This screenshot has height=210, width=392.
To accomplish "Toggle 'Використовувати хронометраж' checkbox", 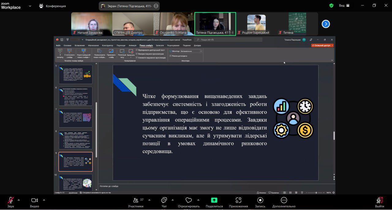I will pos(137,54).
